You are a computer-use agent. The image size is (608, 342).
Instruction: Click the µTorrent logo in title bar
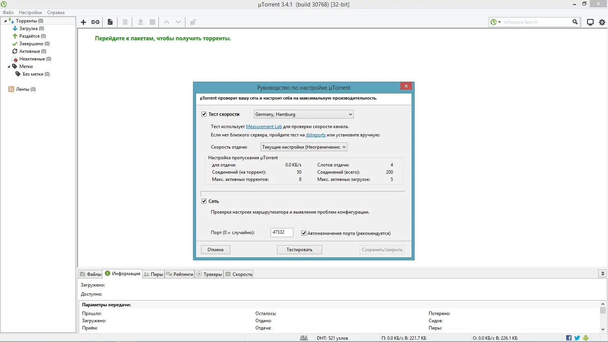tap(4, 4)
